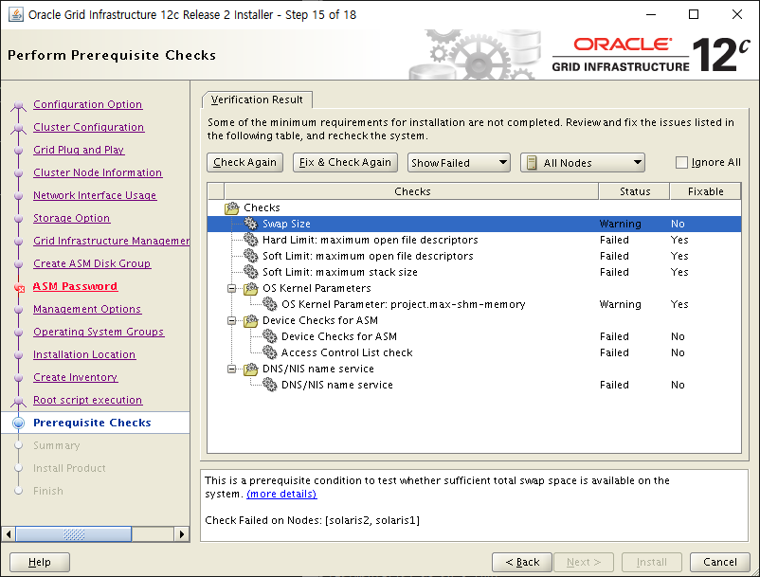Image resolution: width=760 pixels, height=577 pixels.
Task: Select the Verification Result tab
Action: click(x=257, y=99)
